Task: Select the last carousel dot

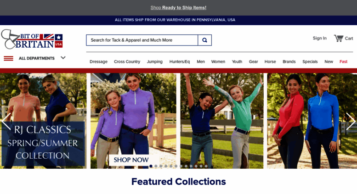Action: click(x=206, y=166)
